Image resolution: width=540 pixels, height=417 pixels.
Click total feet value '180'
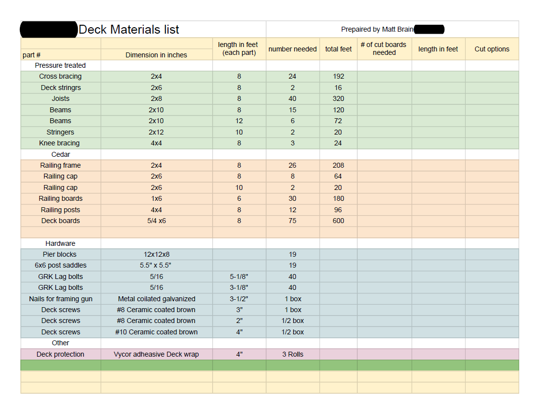[338, 199]
